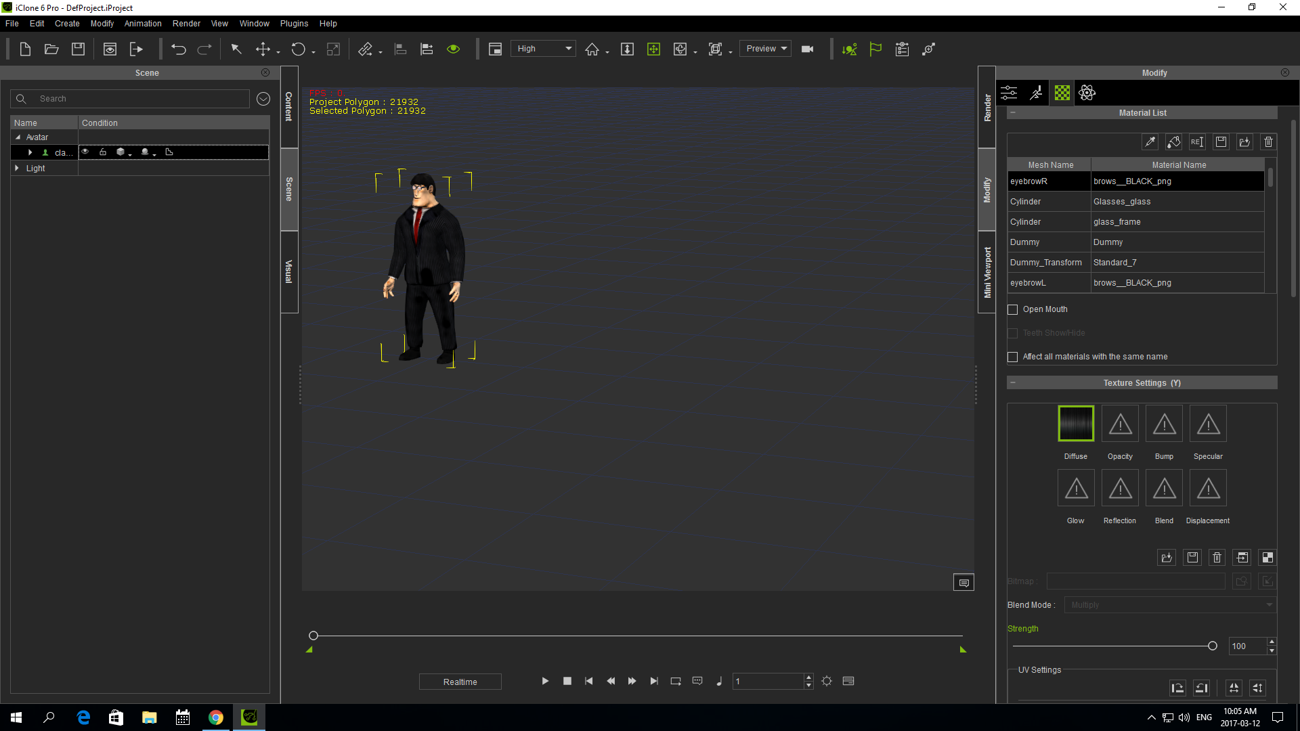Select the Move/Transform tool
The image size is (1300, 731).
(263, 48)
